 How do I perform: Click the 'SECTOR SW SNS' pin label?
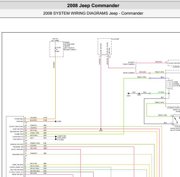tap(17, 170)
